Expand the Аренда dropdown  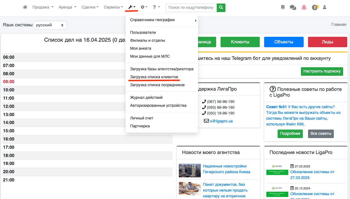click(67, 7)
